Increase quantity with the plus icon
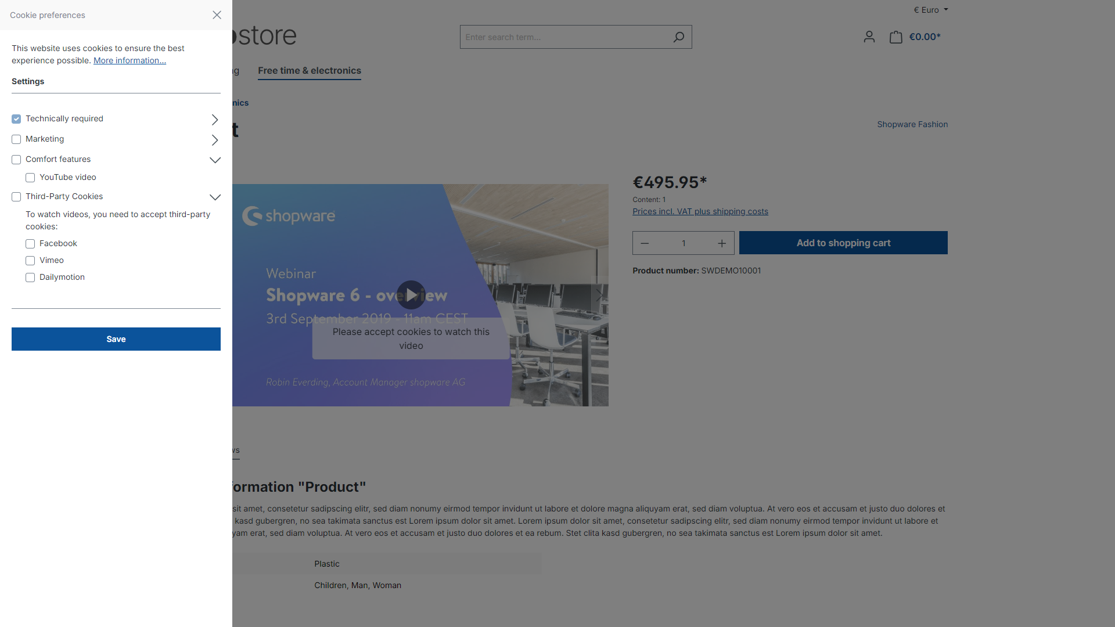 tap(722, 243)
